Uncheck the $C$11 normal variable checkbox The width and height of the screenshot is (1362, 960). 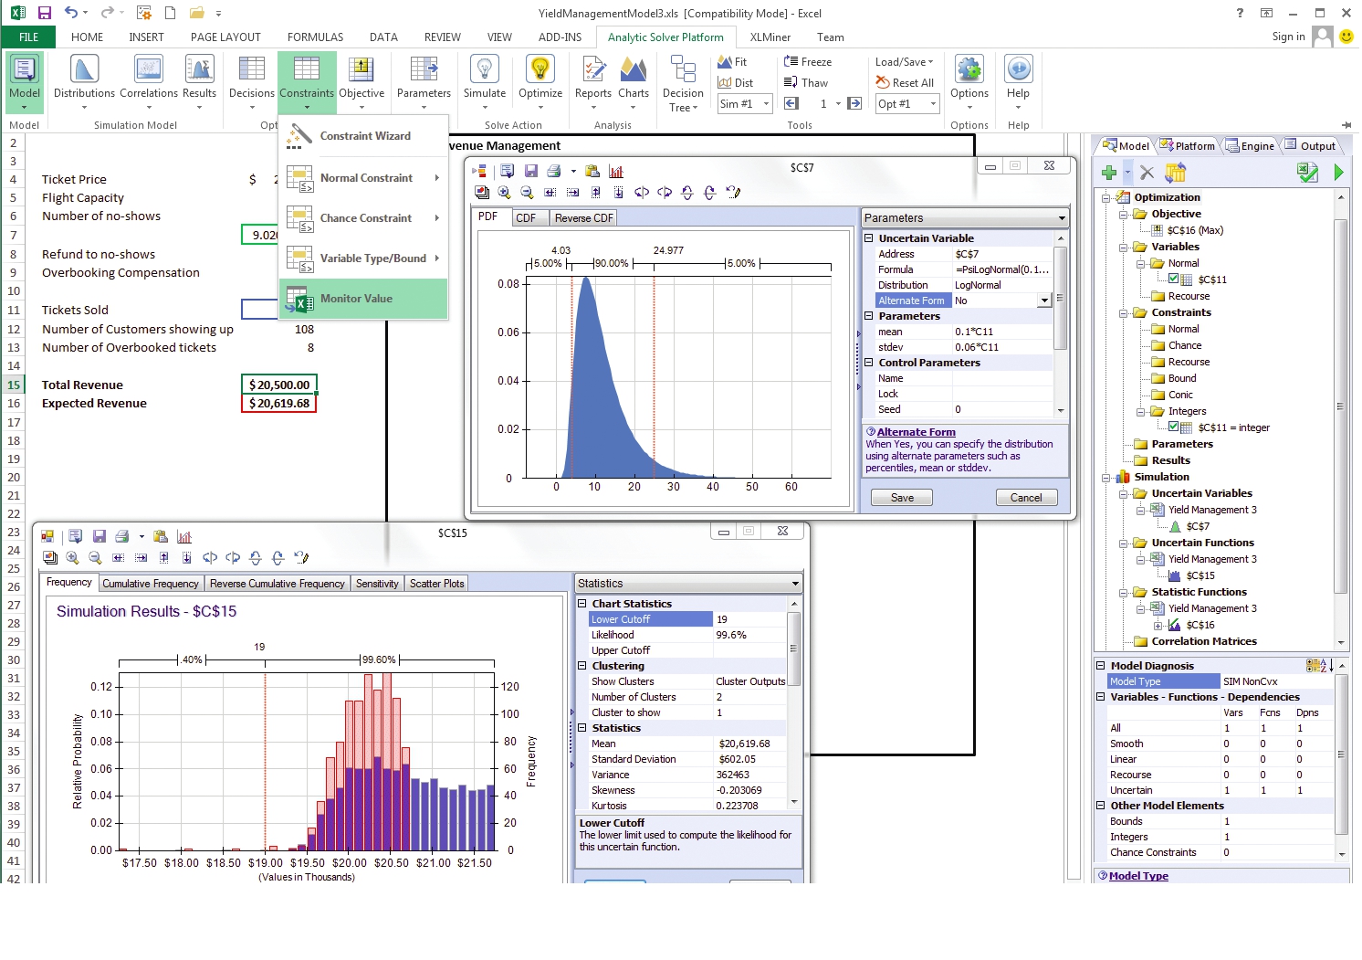pos(1174,280)
